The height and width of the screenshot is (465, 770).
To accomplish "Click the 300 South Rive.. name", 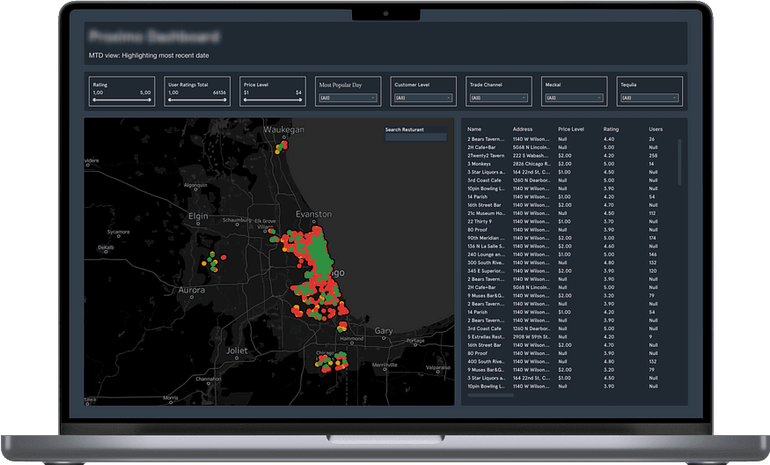I will (x=486, y=263).
